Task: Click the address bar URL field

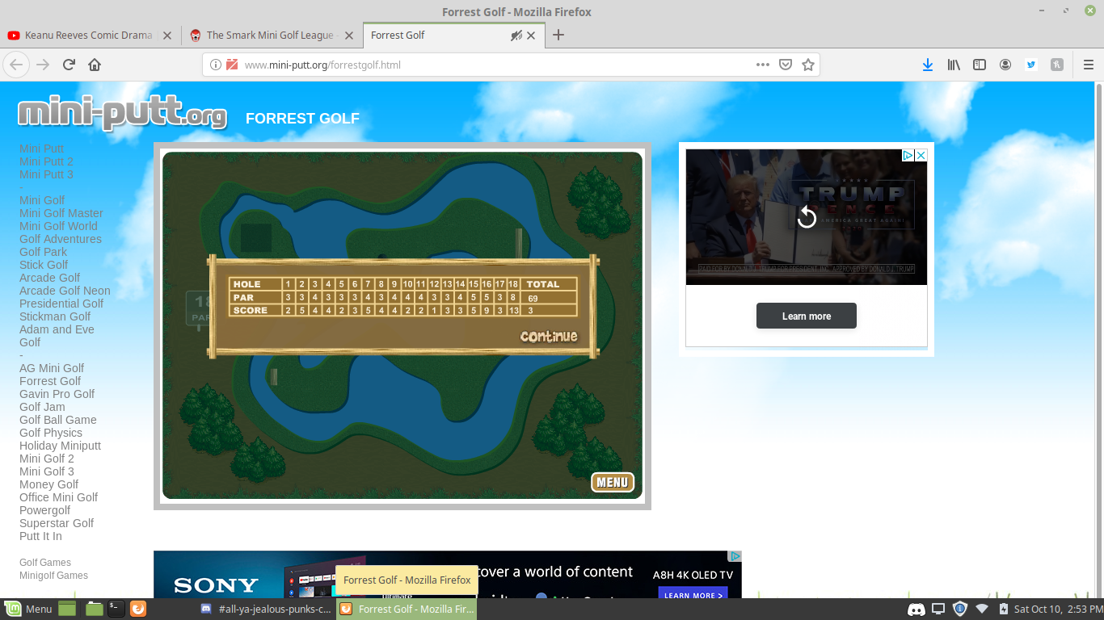Action: pyautogui.click(x=485, y=65)
